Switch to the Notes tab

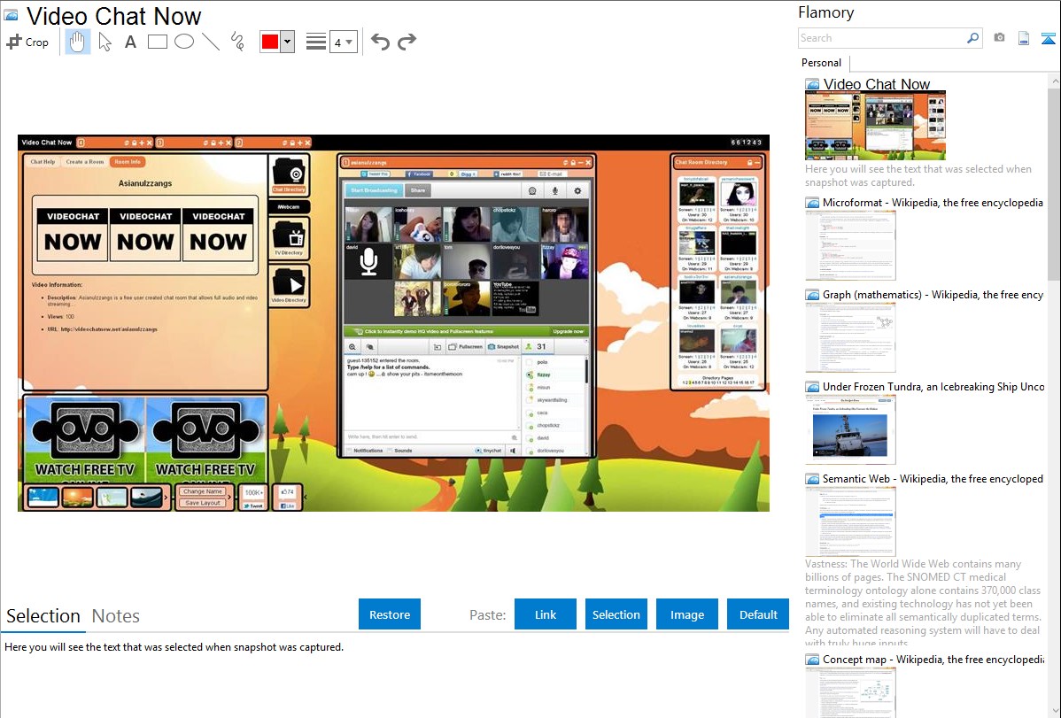pyautogui.click(x=116, y=616)
